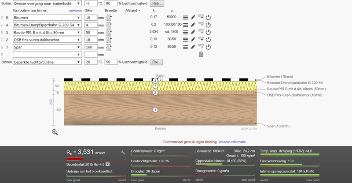Screen dimensions: 352x183
Task: Add a layer using the plus icon in the Bitumen row
Action: pyautogui.click(x=201, y=17)
